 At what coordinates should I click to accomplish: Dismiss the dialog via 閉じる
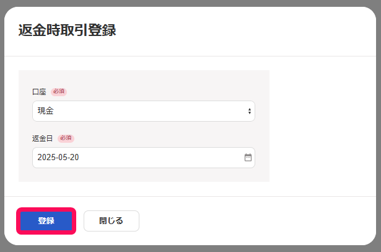(x=112, y=221)
